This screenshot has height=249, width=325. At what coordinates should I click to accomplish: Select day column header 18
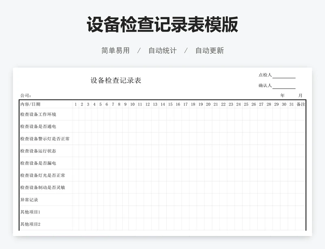click(193, 104)
